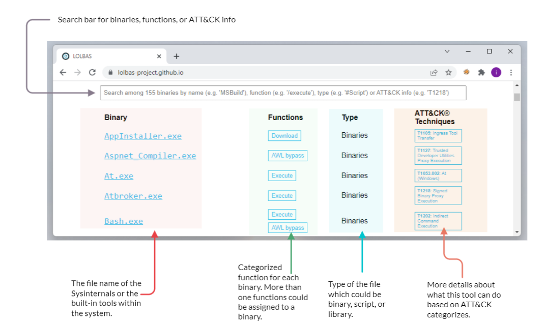Click the browser back arrow
The width and height of the screenshot is (545, 322).
point(63,73)
